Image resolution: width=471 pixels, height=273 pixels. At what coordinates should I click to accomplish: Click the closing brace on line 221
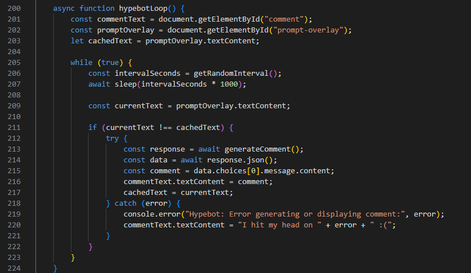(x=108, y=236)
